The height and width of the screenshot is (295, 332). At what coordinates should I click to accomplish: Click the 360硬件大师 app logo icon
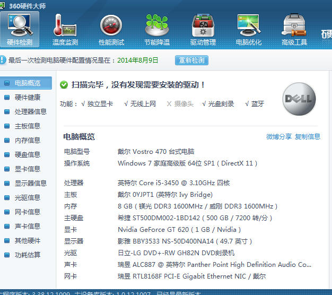pos(2,6)
